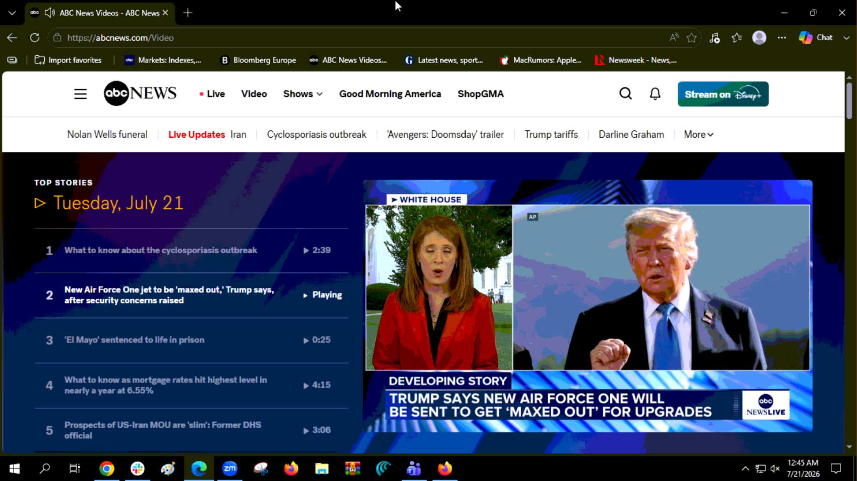The width and height of the screenshot is (857, 481).
Task: Play the 'El Mayo' sentenced video
Action: pos(191,340)
